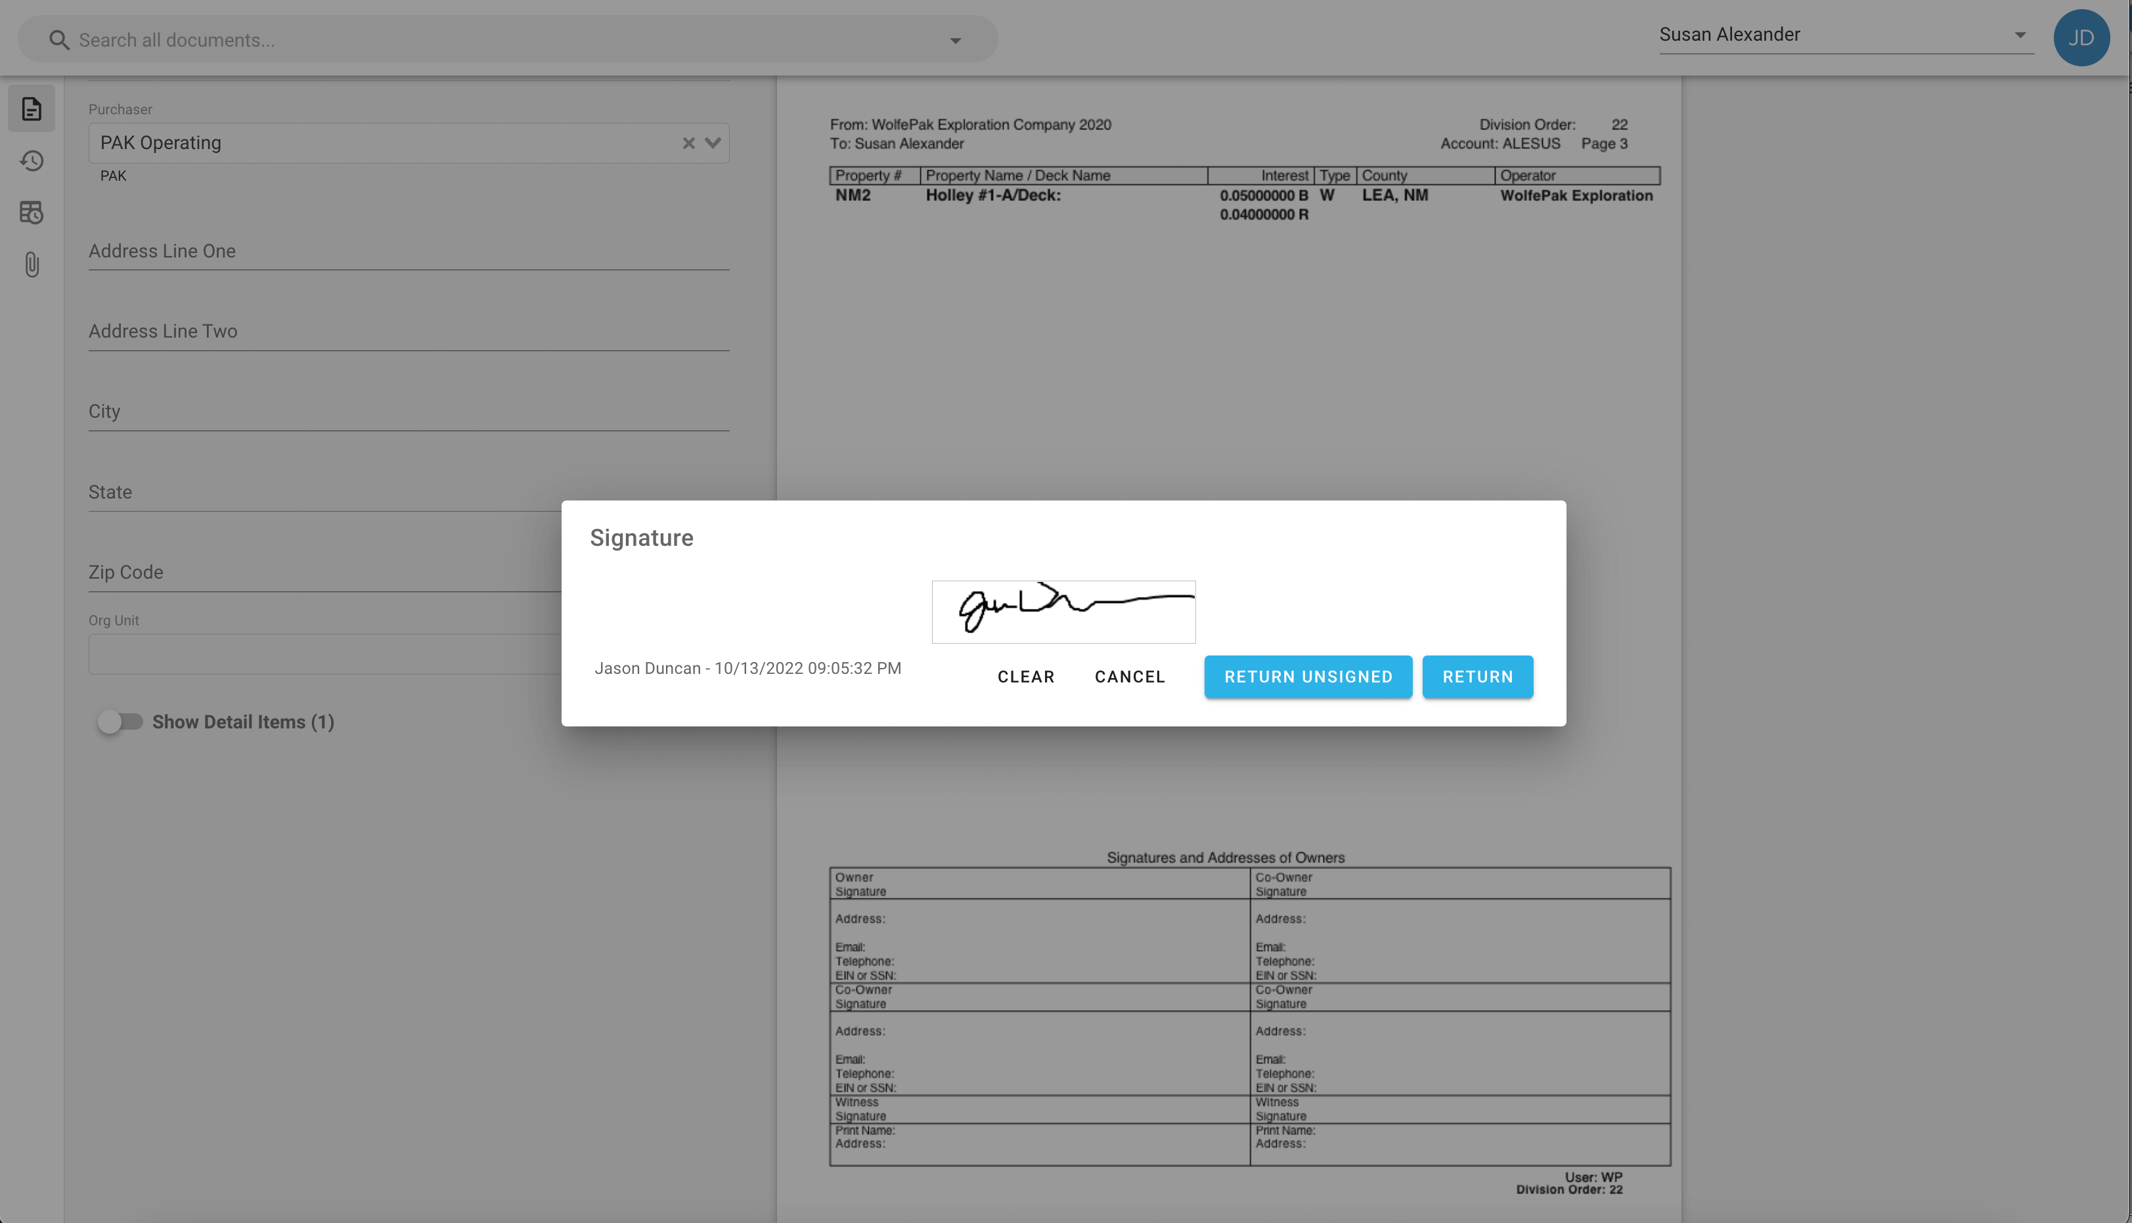This screenshot has height=1223, width=2132.
Task: Click the Address Line Two field
Action: (408, 331)
